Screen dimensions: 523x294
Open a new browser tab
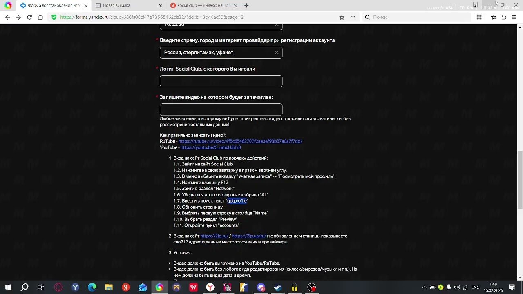pyautogui.click(x=246, y=6)
